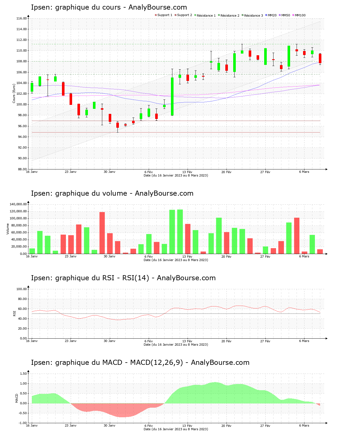Click the -1.00 tick on the MACD axis

pyautogui.click(x=23, y=423)
